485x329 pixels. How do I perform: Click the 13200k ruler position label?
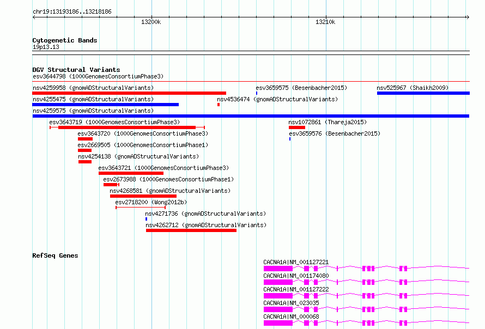point(151,22)
